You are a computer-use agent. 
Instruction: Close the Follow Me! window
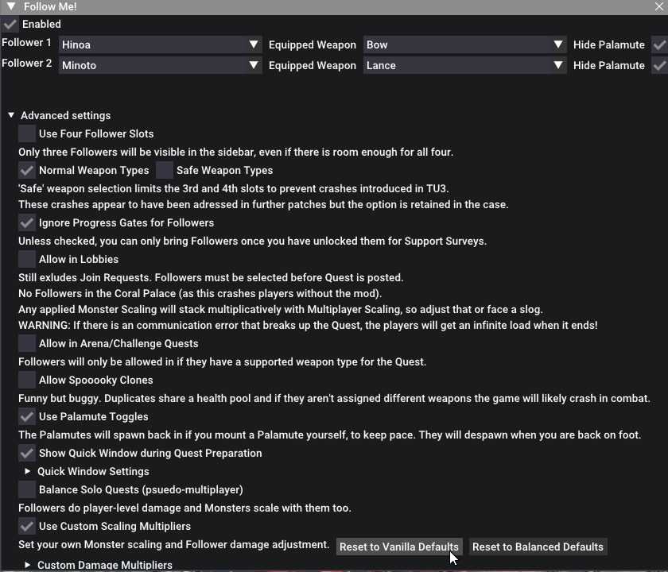tap(659, 6)
